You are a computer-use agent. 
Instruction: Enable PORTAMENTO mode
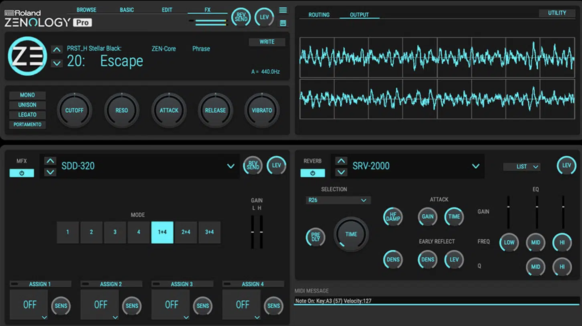click(x=28, y=125)
